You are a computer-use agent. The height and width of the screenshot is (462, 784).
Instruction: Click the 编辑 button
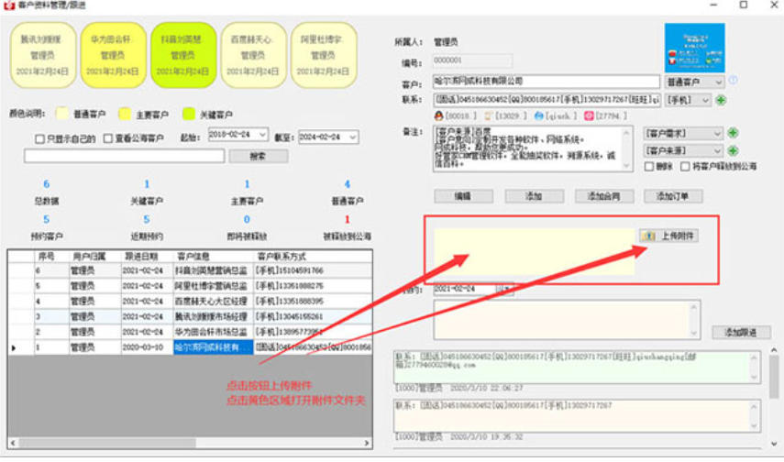[463, 196]
